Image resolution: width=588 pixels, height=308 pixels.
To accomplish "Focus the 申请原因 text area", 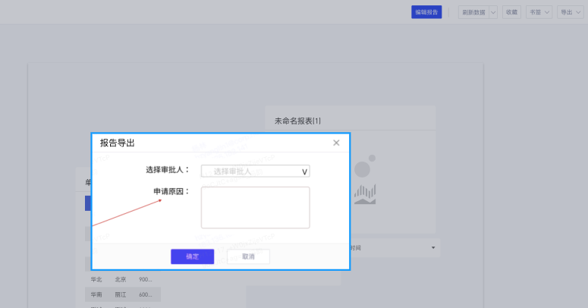I will pyautogui.click(x=255, y=207).
